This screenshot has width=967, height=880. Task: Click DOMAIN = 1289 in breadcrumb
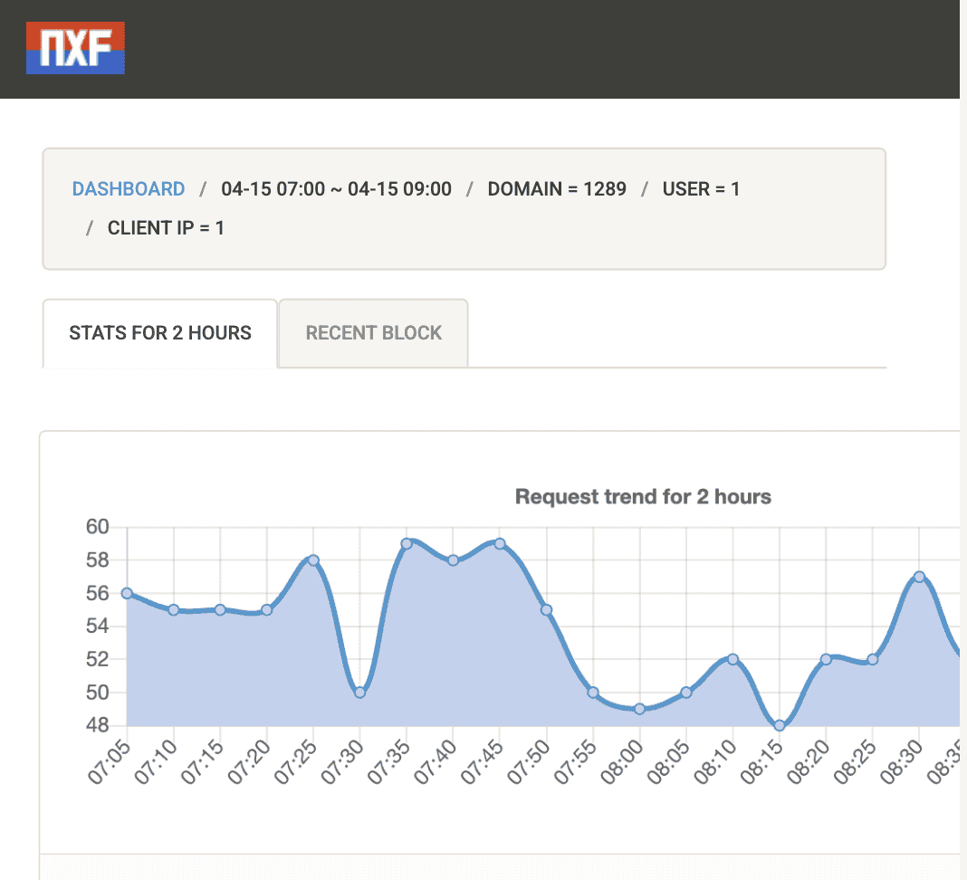(x=557, y=189)
